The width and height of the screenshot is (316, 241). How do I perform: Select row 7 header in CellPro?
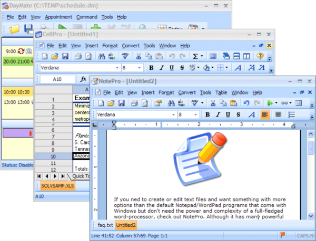coord(53,137)
